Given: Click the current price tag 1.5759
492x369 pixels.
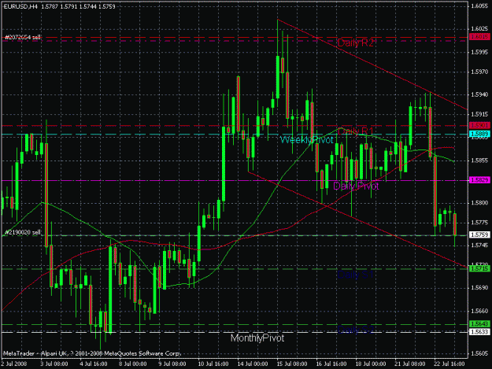Looking at the screenshot, I should point(479,234).
